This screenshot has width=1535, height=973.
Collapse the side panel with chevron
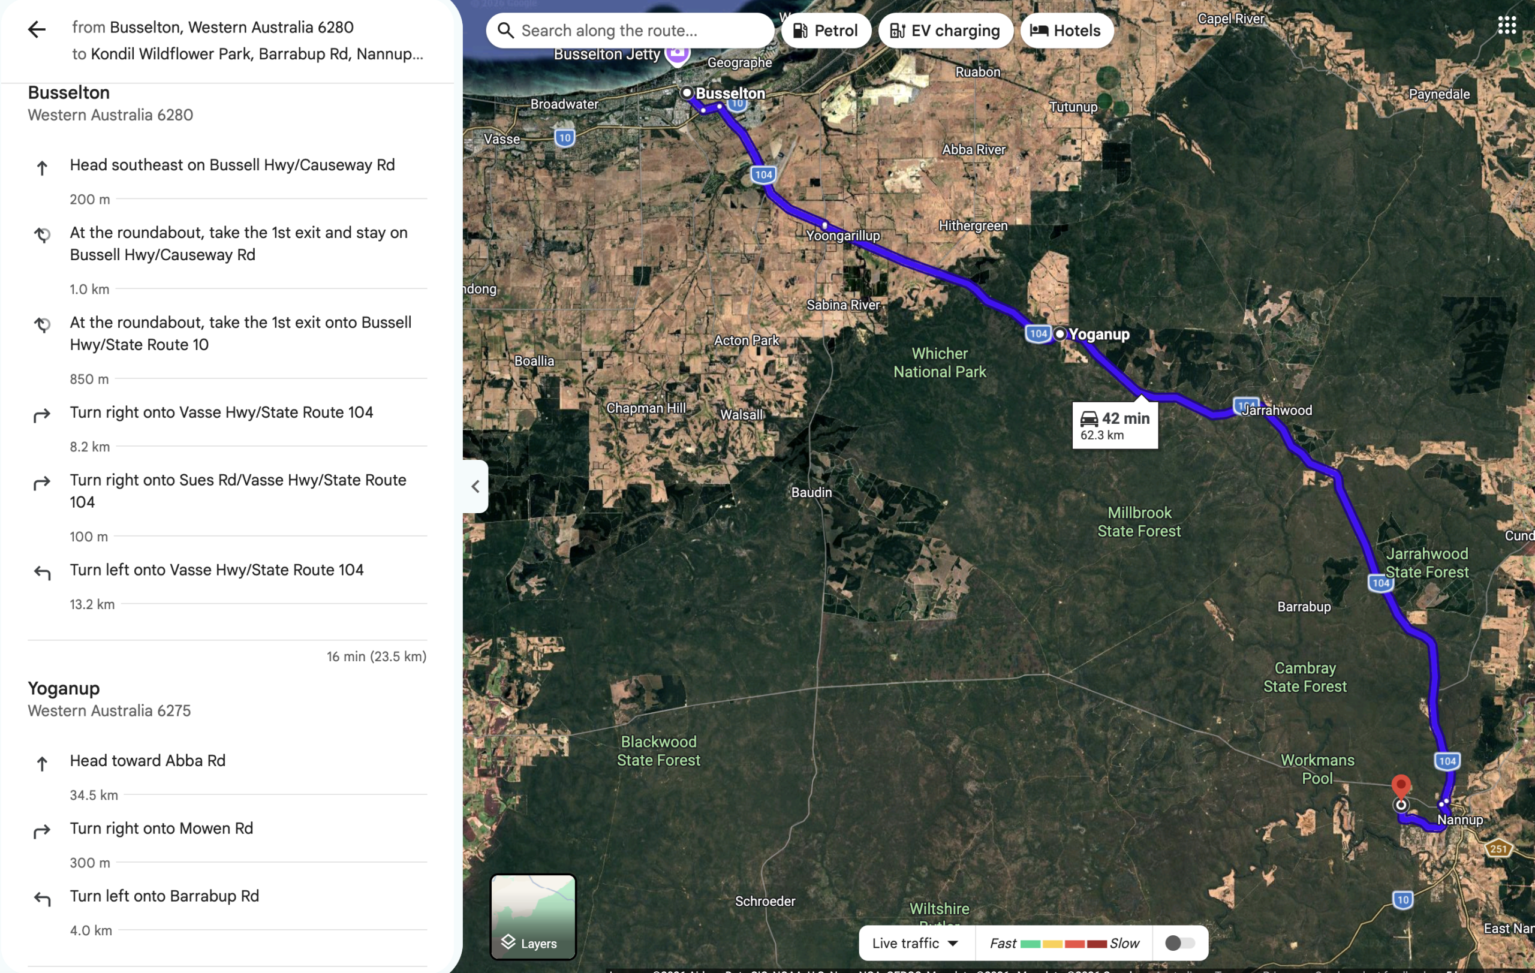475,486
